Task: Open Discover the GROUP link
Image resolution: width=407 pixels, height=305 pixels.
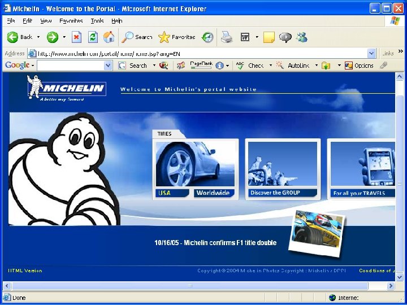Action: (283, 193)
